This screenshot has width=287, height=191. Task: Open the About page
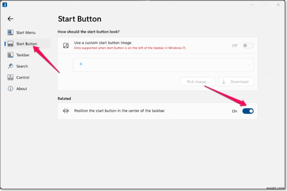click(22, 89)
